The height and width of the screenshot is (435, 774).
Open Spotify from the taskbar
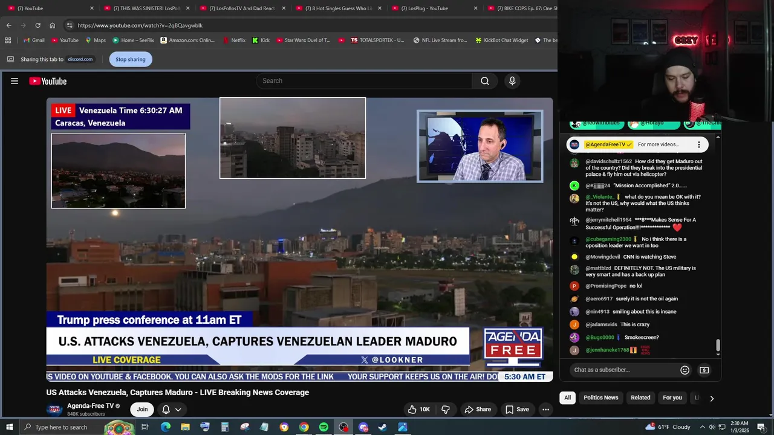click(x=324, y=427)
